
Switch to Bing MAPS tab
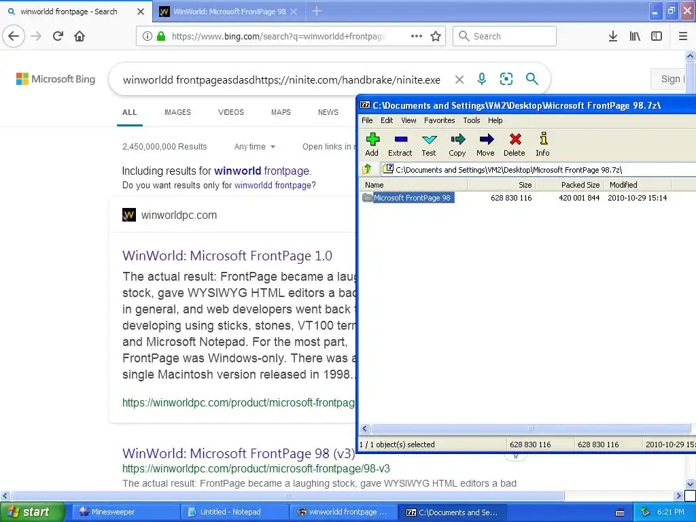pyautogui.click(x=281, y=112)
